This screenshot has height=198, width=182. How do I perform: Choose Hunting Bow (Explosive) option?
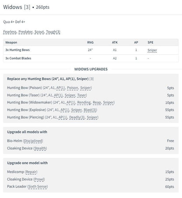tap(91, 110)
